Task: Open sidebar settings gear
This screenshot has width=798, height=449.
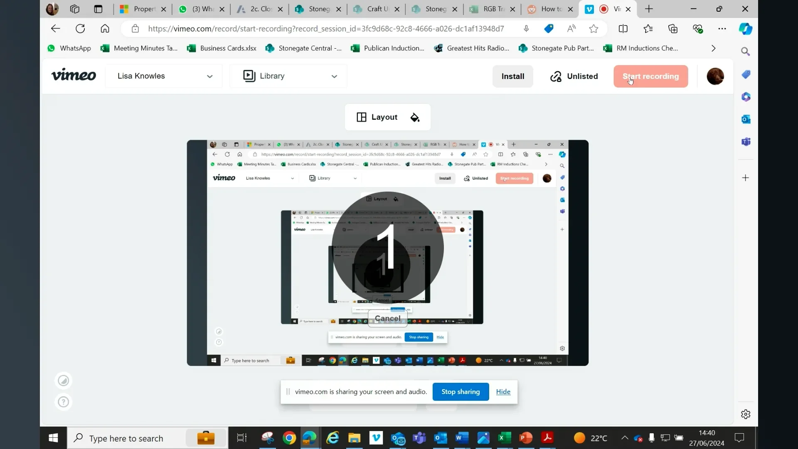Action: (x=746, y=414)
